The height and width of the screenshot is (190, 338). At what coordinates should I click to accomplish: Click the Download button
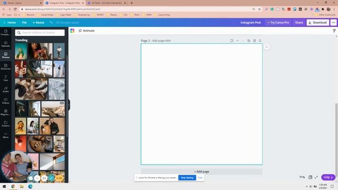click(x=318, y=22)
